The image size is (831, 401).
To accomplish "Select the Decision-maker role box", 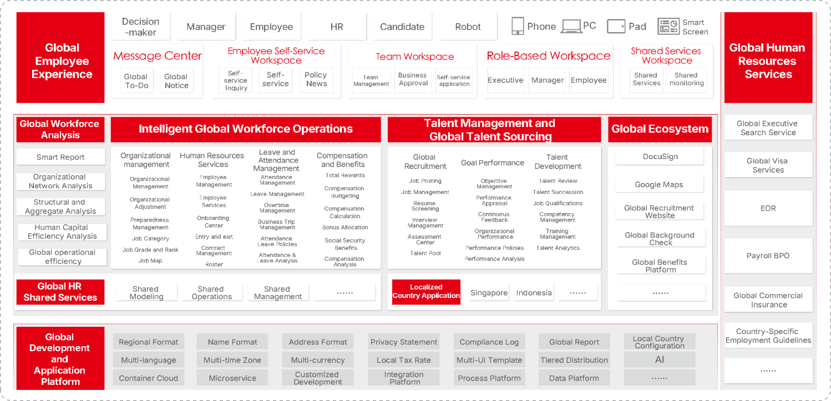I will (x=140, y=27).
